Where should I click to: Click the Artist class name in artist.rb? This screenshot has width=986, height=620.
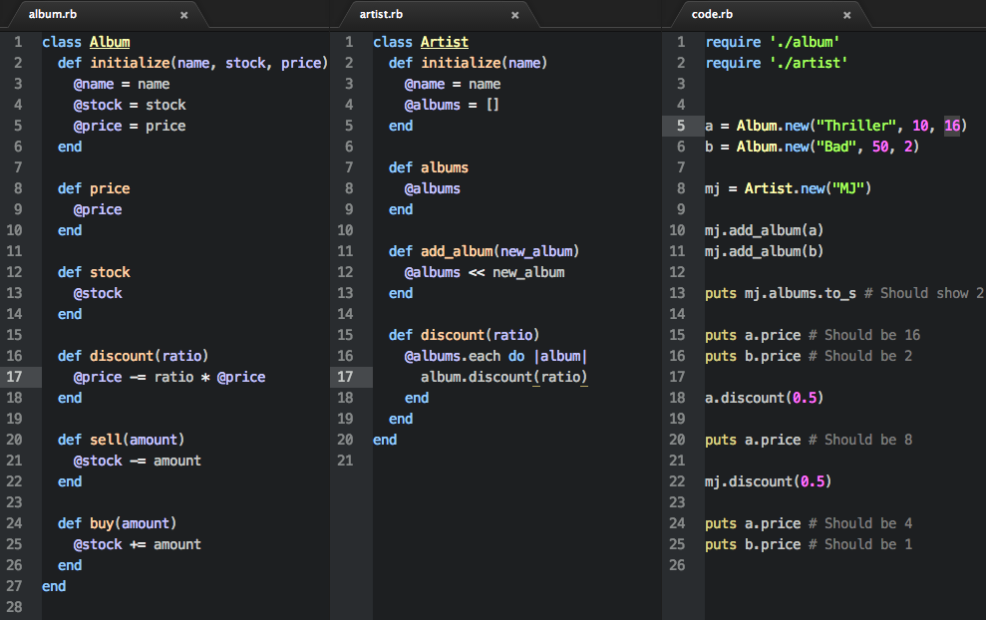[x=444, y=42]
